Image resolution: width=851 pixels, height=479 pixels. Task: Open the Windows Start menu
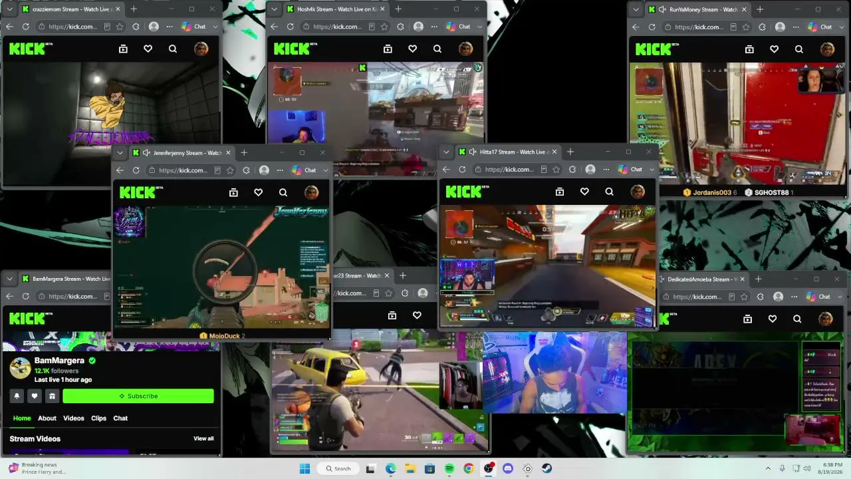tap(304, 468)
